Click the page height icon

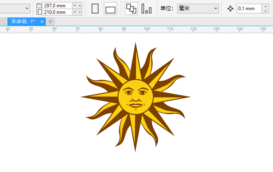(x=39, y=12)
